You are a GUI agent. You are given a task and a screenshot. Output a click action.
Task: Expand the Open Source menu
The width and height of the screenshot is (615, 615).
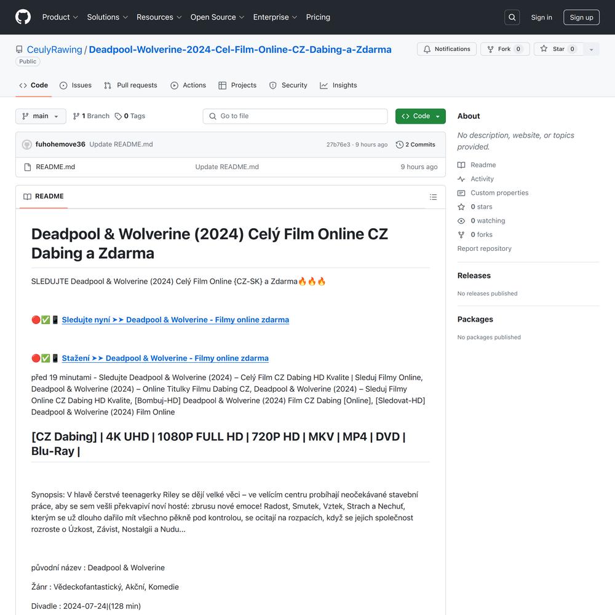tap(217, 17)
